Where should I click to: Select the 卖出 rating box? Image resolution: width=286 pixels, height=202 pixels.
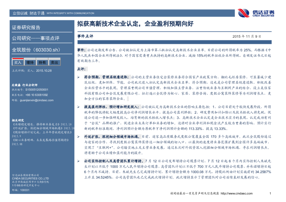54,62
